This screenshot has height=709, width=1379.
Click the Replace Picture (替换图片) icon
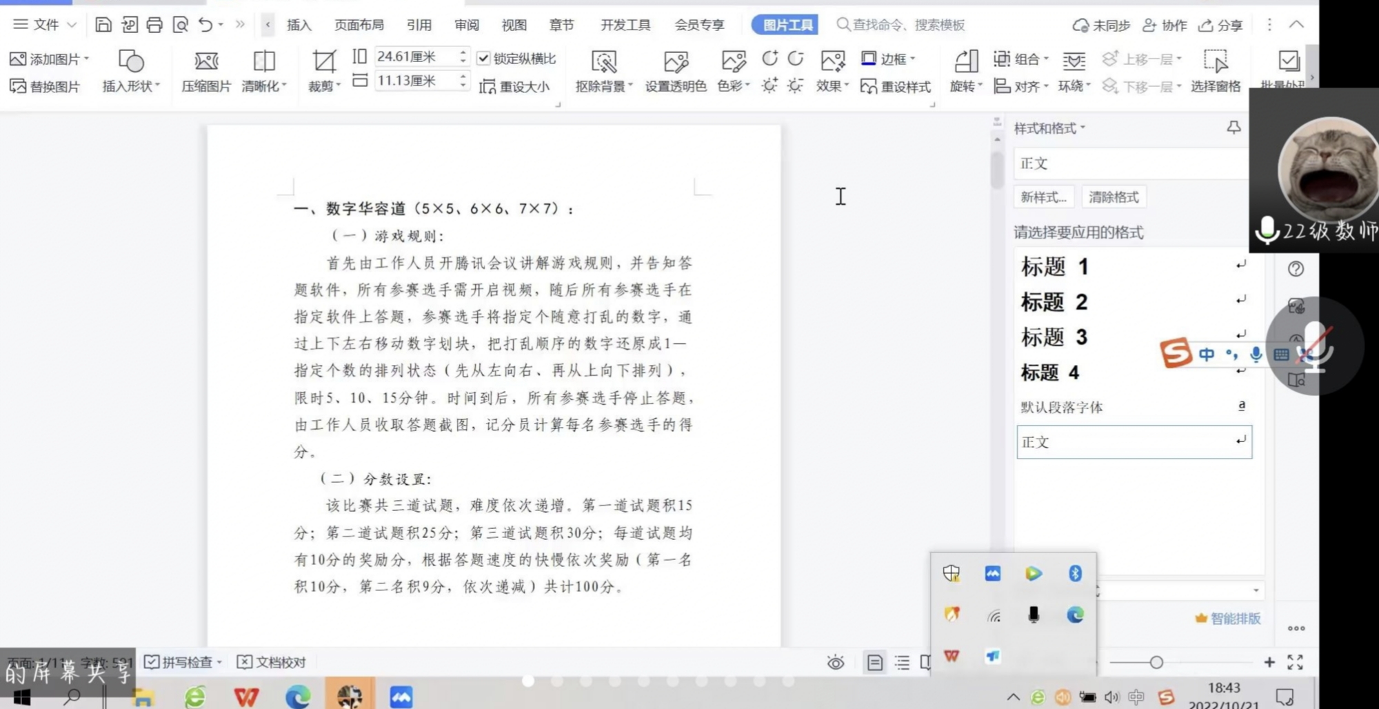(x=18, y=86)
